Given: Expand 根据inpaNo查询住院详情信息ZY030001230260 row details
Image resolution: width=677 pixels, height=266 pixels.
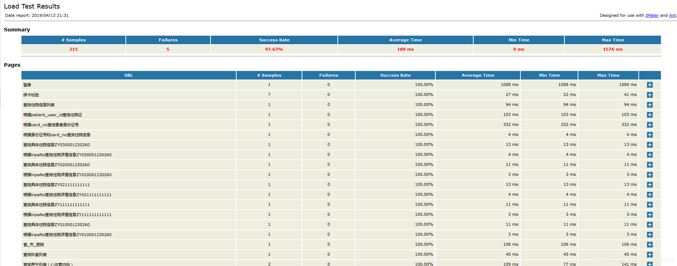Looking at the screenshot, I should (x=650, y=155).
